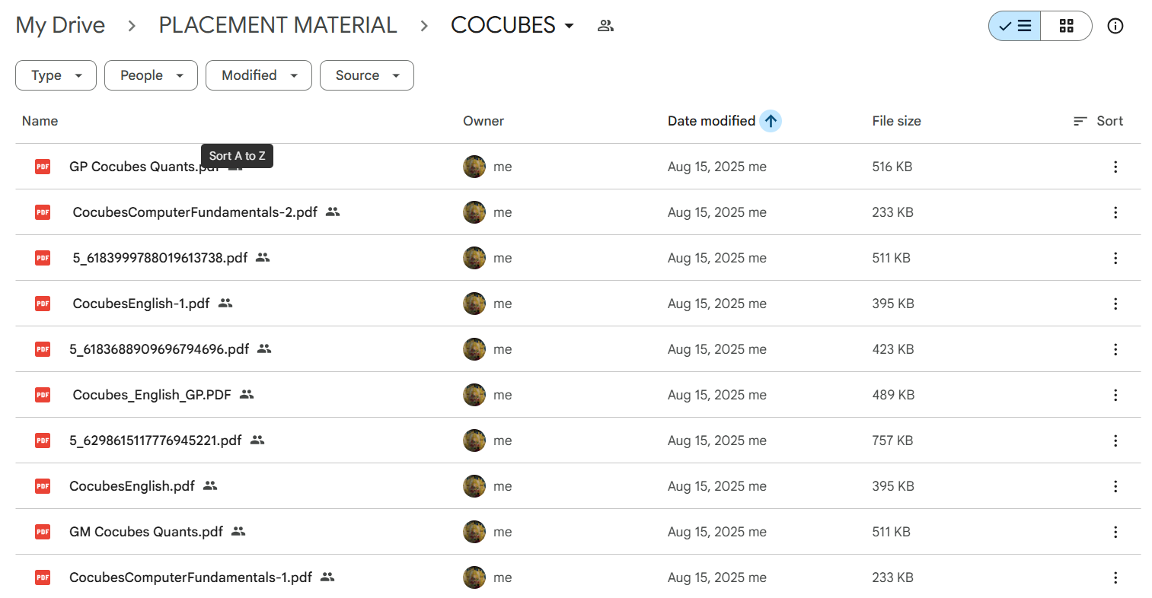Click the shared folder people icon beside COCUBES
The width and height of the screenshot is (1152, 598).
(x=605, y=26)
